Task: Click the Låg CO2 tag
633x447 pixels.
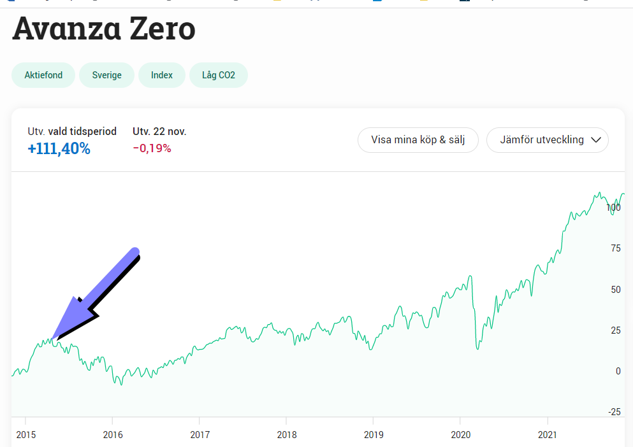Action: 219,75
